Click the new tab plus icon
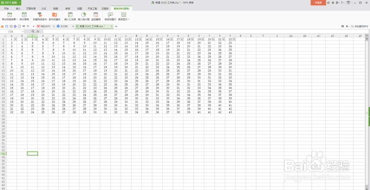Viewport: 370px width, 190px height. 116,26
